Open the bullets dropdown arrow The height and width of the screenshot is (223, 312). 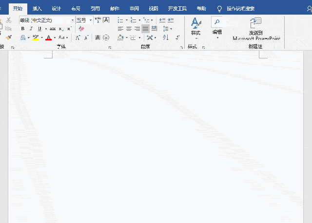127,20
